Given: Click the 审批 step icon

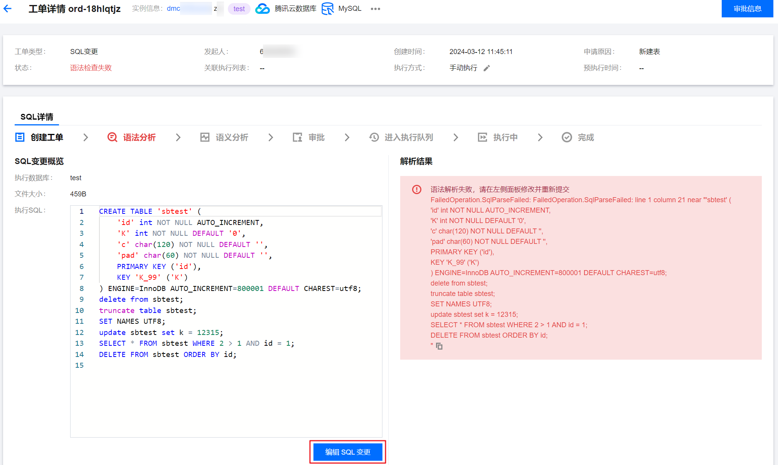Looking at the screenshot, I should (x=297, y=137).
